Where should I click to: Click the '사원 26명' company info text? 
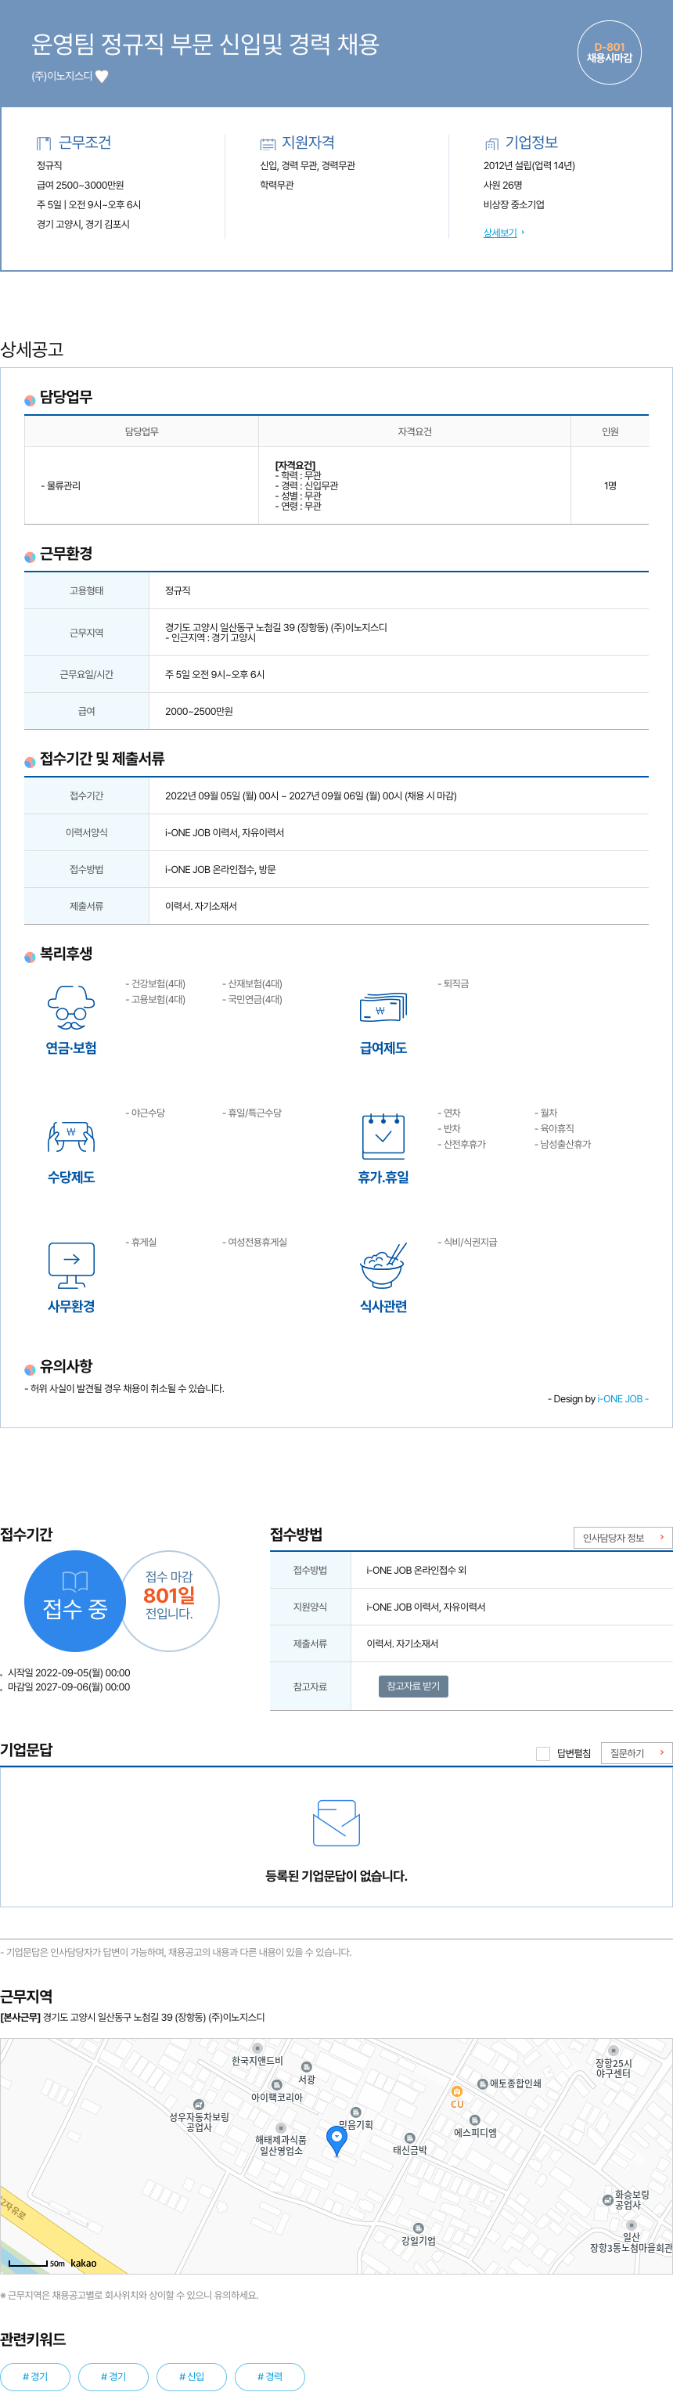click(502, 185)
